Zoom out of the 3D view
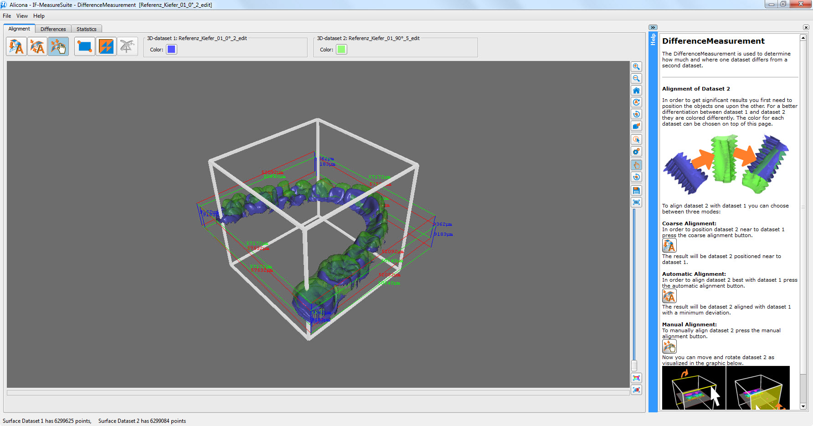Screen dimensions: 813x426 (637, 79)
